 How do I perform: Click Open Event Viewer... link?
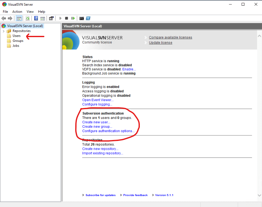[98, 100]
